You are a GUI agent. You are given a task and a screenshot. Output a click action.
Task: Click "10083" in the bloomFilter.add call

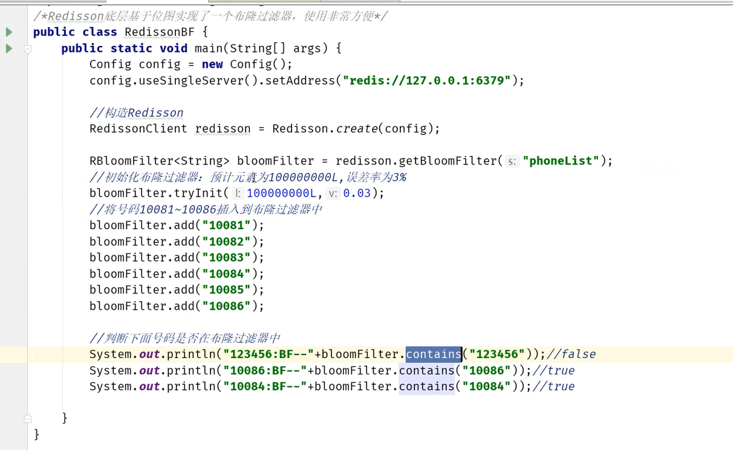point(227,258)
